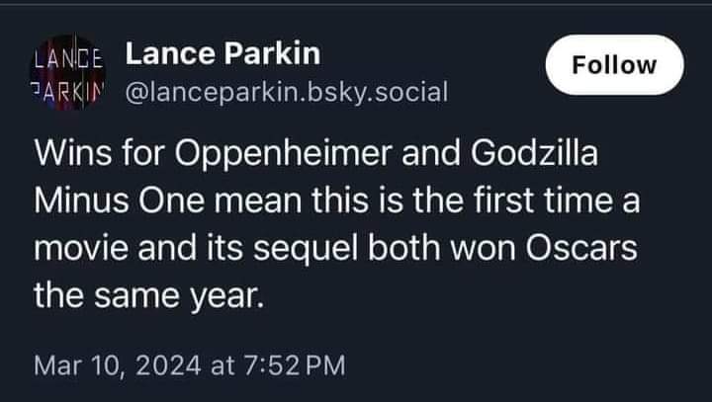Click the "PARKIN" text inside the avatar
Image resolution: width=712 pixels, height=402 pixels.
[69, 85]
